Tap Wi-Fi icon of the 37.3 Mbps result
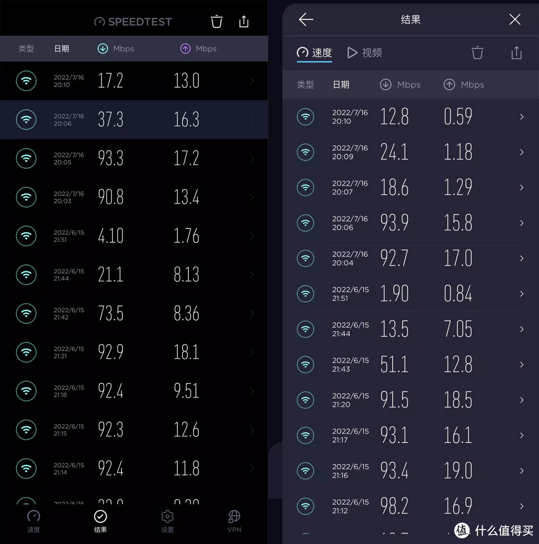The image size is (539, 544). point(26,120)
